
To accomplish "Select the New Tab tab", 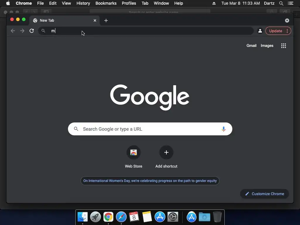I will tap(64, 21).
